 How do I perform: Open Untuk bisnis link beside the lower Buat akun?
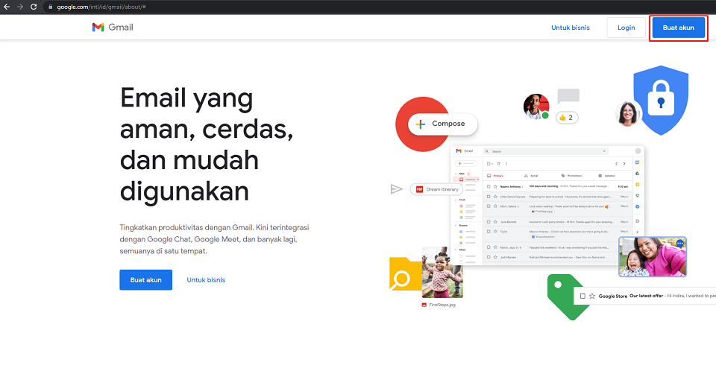(x=206, y=279)
